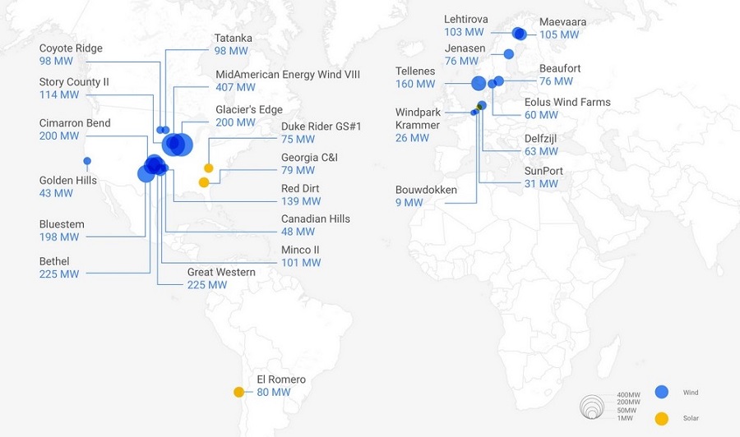Click the 26 MW value
Screen dimensions: 740x437
pos(413,138)
